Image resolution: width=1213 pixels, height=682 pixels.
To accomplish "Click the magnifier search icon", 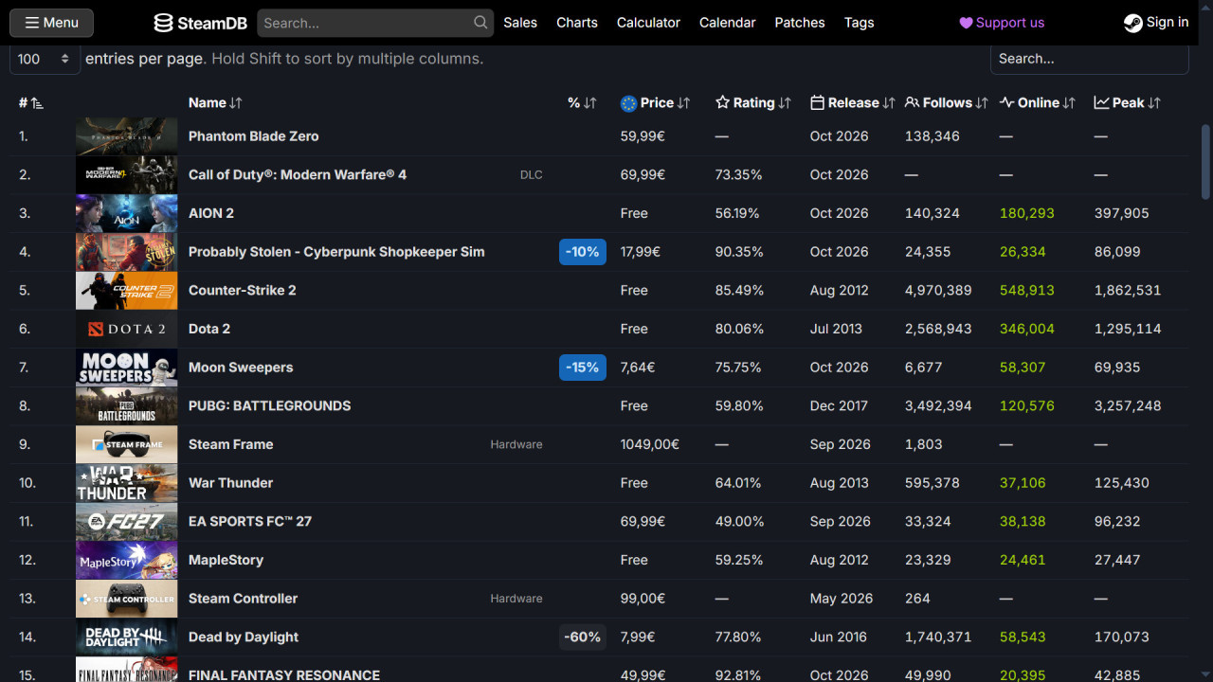I will coord(481,23).
